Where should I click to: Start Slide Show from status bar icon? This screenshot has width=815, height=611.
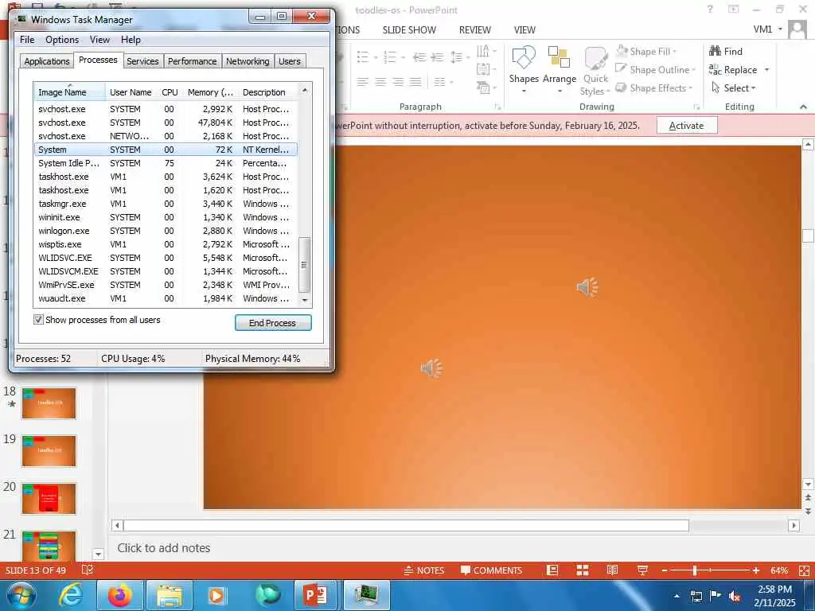tap(642, 570)
